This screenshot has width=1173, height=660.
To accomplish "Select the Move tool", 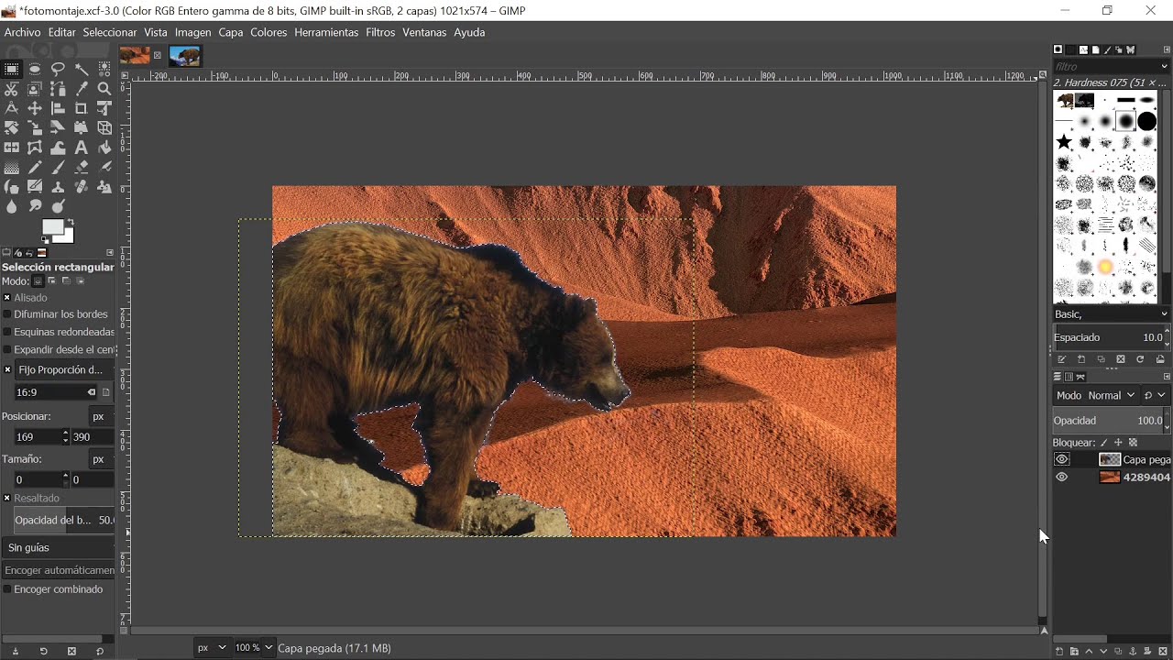I will click(x=35, y=108).
